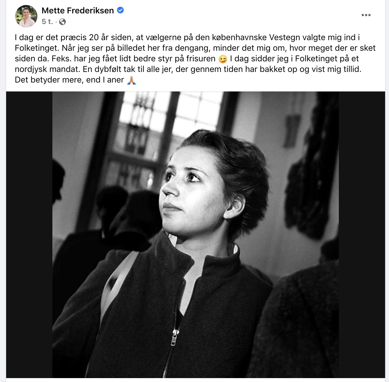Open the black-and-white post photo

[196, 235]
